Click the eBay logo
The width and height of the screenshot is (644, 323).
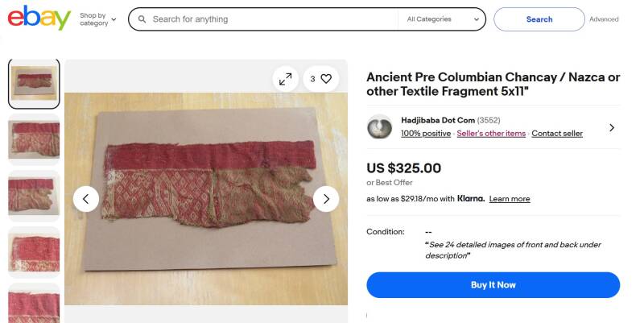pyautogui.click(x=39, y=18)
